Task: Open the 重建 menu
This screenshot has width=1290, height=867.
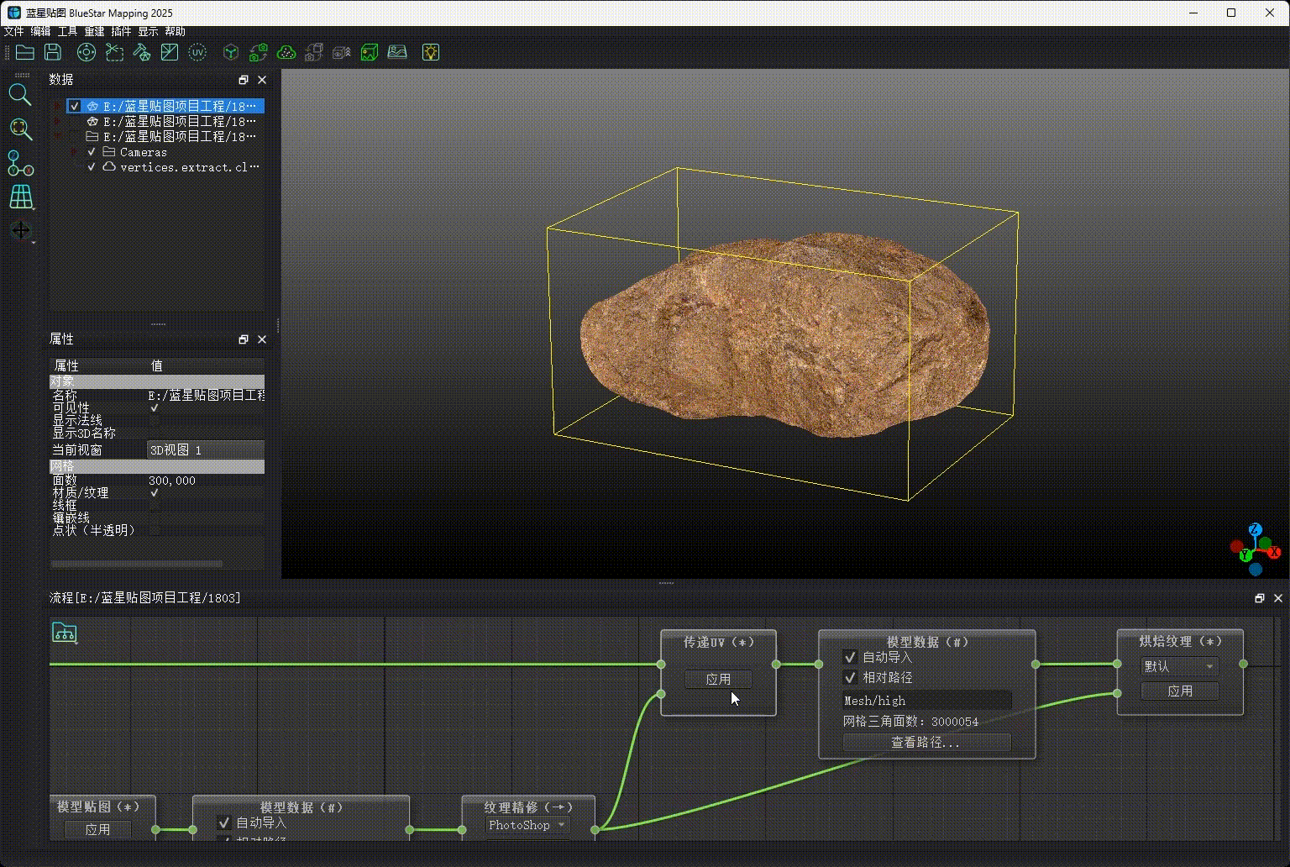Action: (95, 31)
